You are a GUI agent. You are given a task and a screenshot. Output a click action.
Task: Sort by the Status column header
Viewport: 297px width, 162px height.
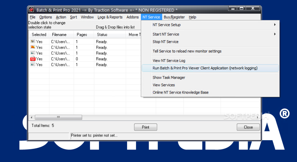click(x=110, y=35)
